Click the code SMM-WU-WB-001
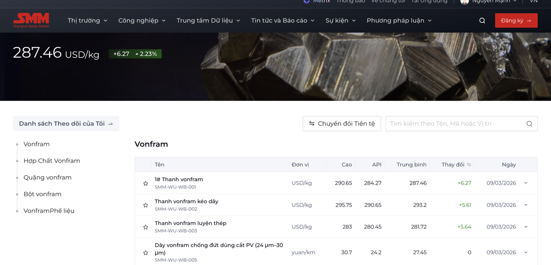Screen dimensions: 551x265 point(175,187)
